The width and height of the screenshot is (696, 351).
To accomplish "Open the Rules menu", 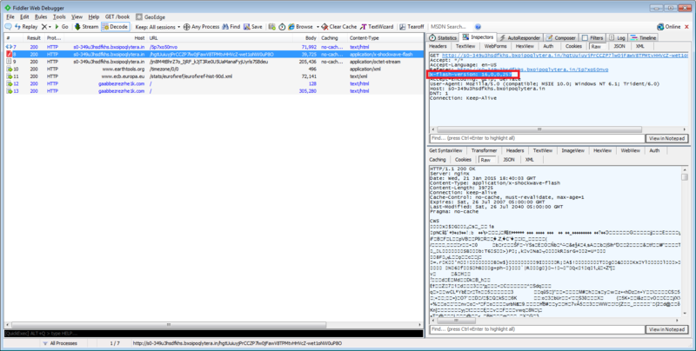I will [x=41, y=17].
